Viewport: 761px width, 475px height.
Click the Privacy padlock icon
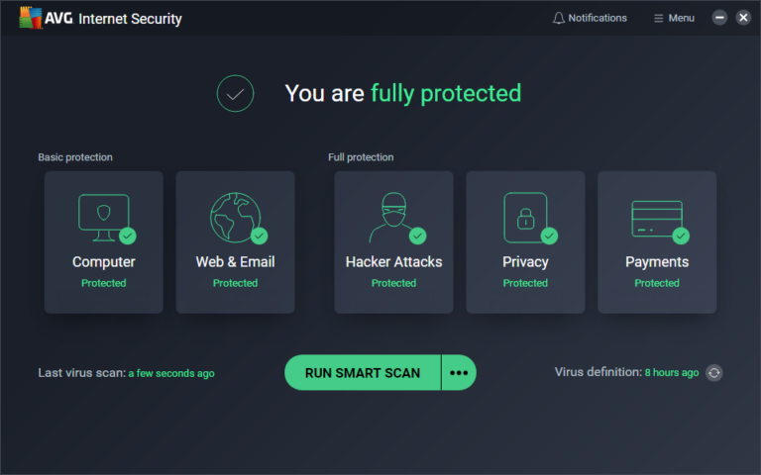524,217
